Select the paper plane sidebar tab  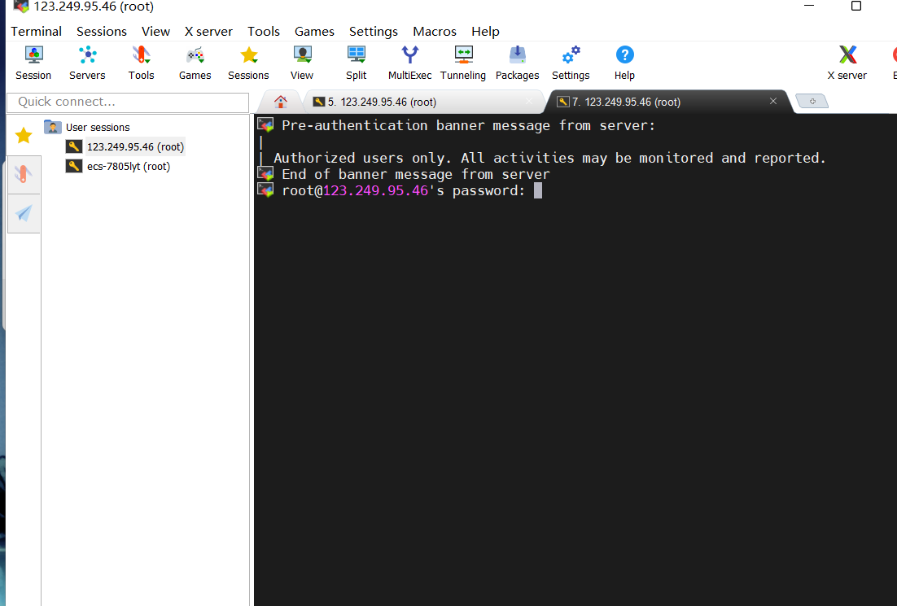coord(24,213)
